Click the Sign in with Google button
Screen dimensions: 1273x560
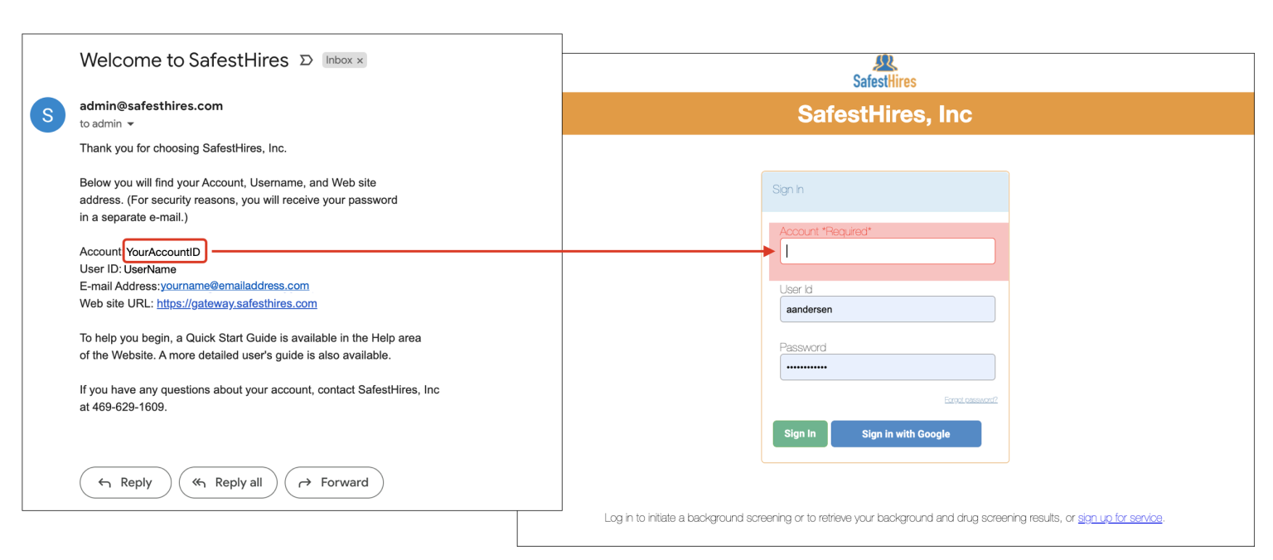tap(906, 433)
